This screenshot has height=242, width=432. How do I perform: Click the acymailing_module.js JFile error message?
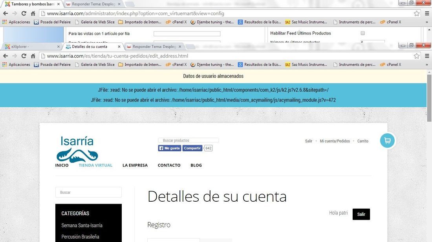213,100
